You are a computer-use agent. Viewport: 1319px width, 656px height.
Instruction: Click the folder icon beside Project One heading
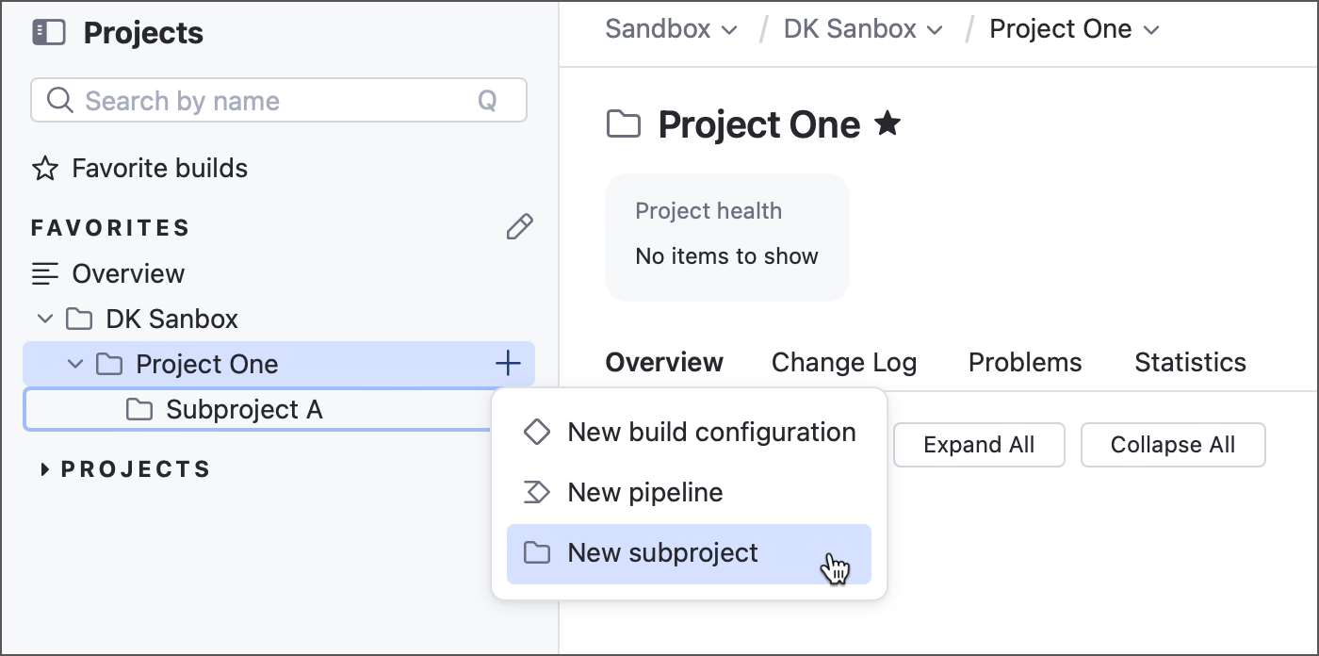click(x=623, y=123)
